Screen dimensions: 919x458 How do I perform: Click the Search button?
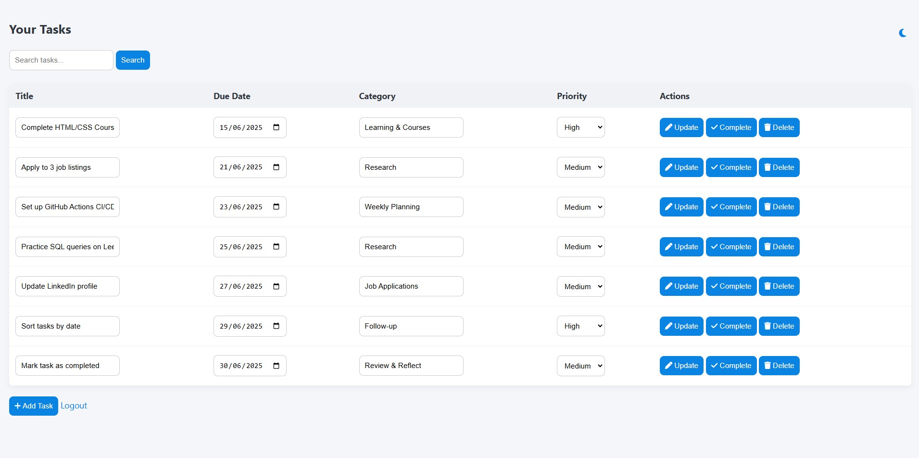tap(133, 60)
